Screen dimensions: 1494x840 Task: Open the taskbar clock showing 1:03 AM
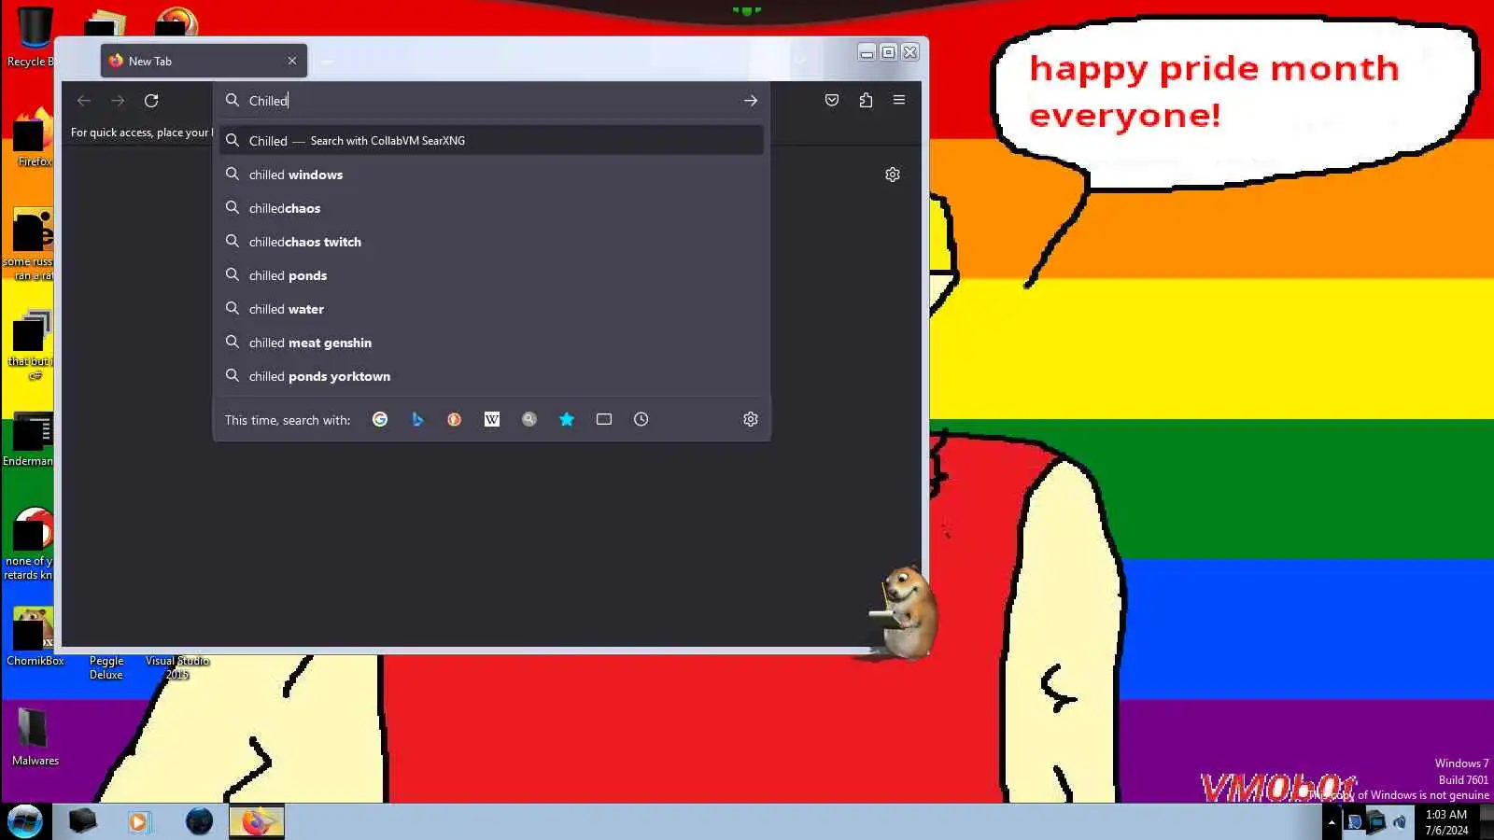pos(1446,822)
